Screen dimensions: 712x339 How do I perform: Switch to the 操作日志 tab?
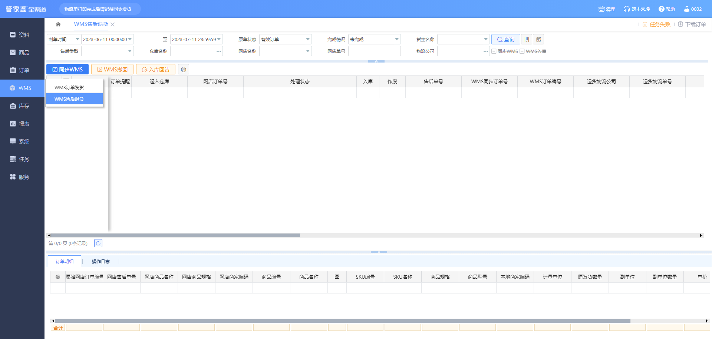coord(101,262)
